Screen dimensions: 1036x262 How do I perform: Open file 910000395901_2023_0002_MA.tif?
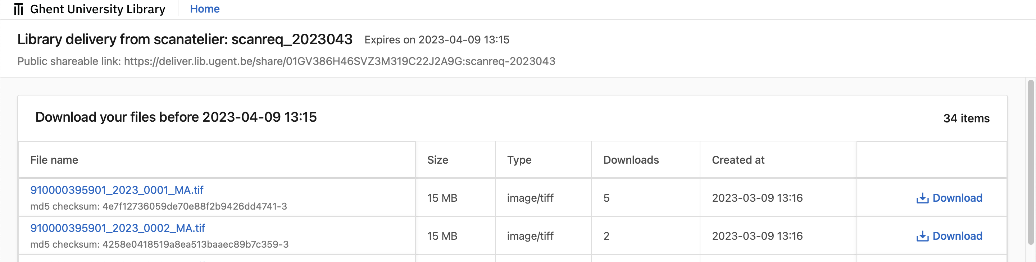117,228
